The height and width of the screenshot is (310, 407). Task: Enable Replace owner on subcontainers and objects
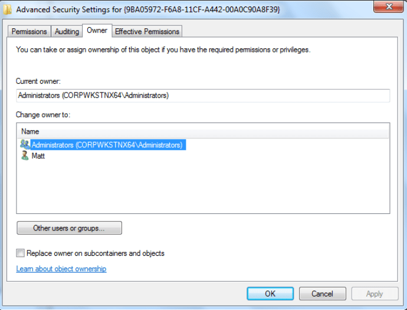tap(21, 253)
